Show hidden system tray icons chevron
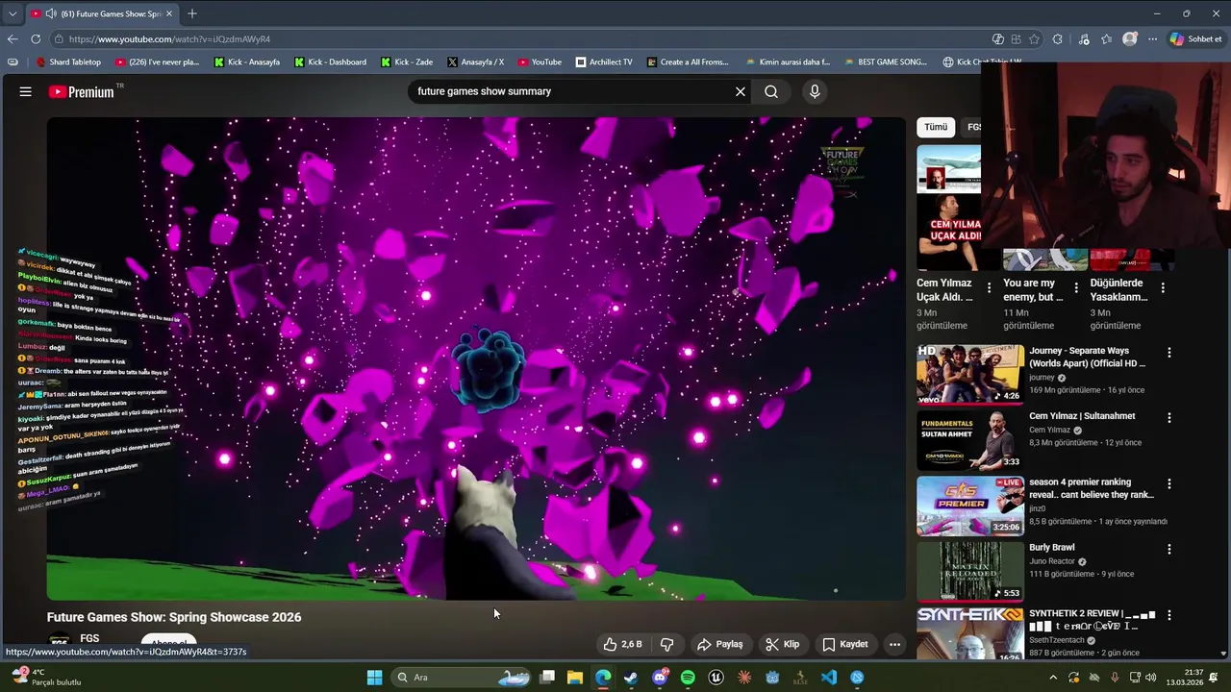Image resolution: width=1231 pixels, height=692 pixels. 1053,678
